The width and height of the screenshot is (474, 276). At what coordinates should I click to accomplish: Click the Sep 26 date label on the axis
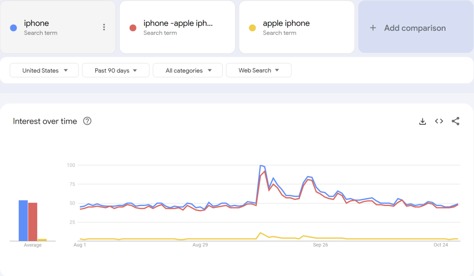[320, 245]
